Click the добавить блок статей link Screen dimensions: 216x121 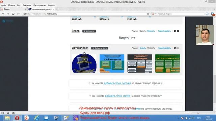(x=117, y=96)
